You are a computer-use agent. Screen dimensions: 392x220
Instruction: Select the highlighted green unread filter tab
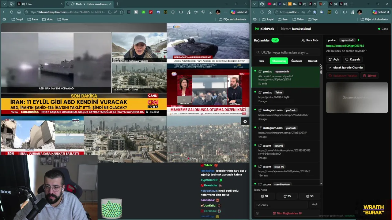pos(279,61)
